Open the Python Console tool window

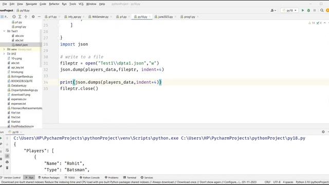click(x=89, y=177)
